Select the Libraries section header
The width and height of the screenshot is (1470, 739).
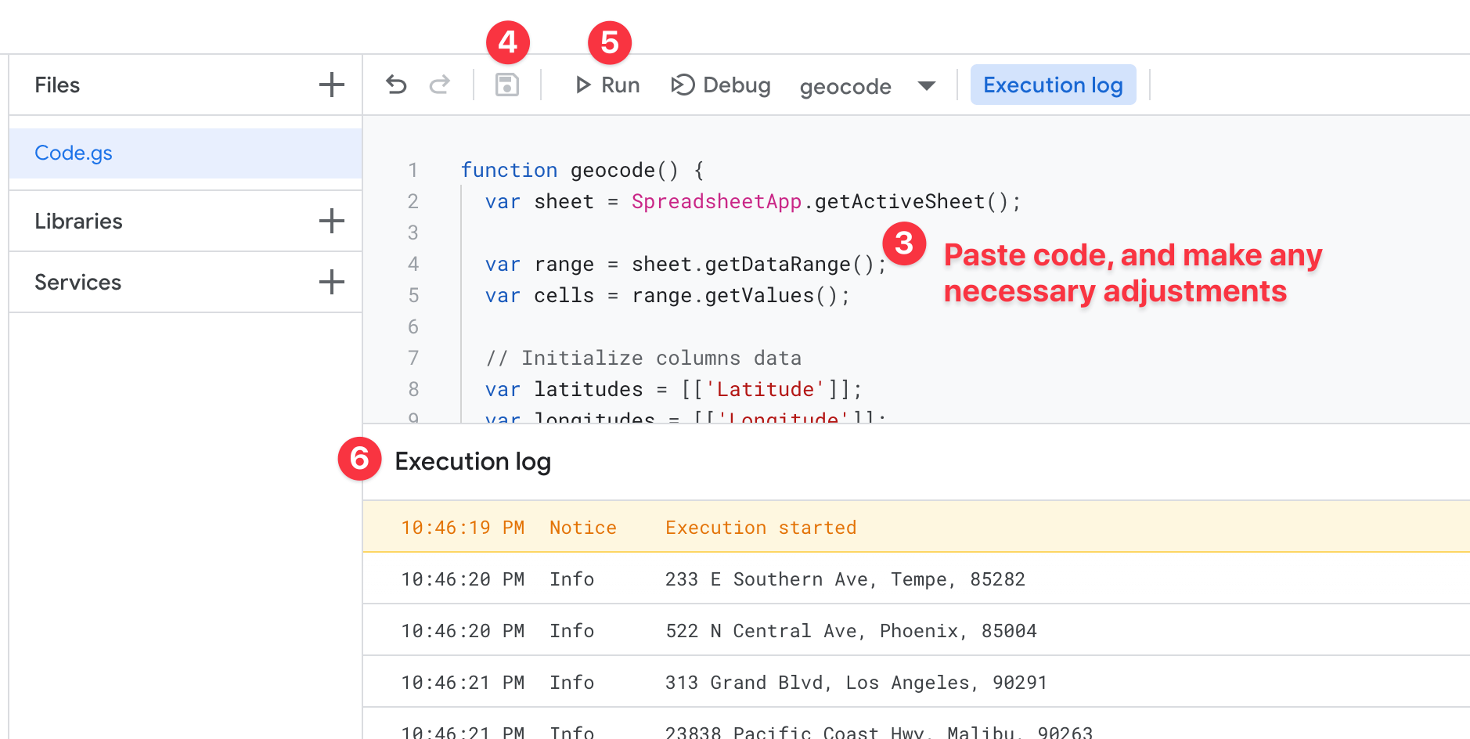tap(78, 221)
